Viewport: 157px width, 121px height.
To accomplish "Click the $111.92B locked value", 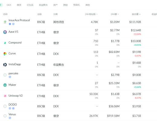I will 135,22.
